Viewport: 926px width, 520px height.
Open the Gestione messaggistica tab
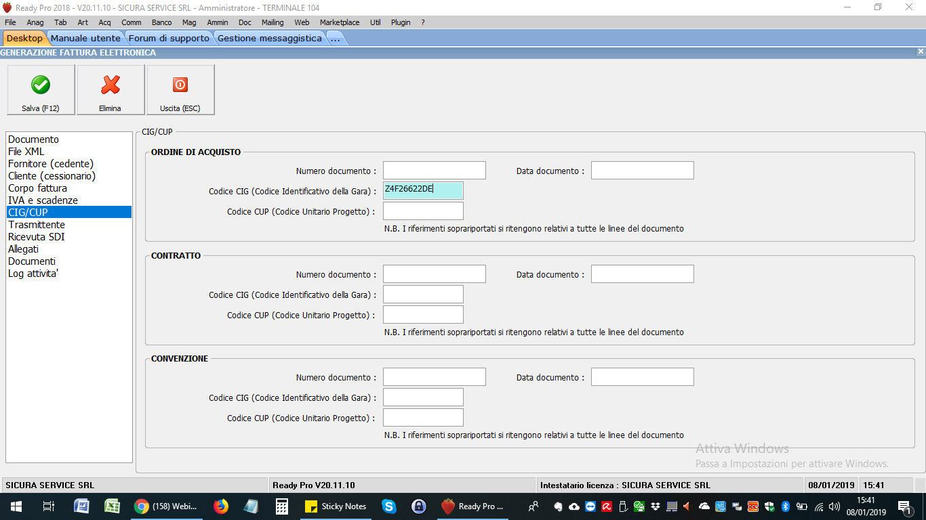click(x=270, y=39)
